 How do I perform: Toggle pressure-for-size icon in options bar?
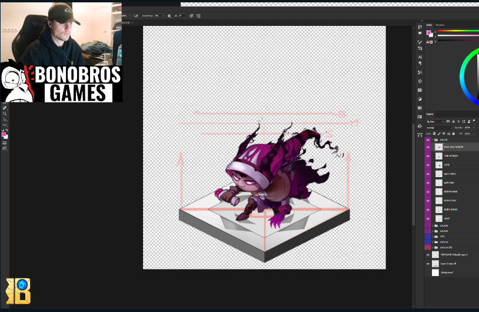click(x=191, y=16)
